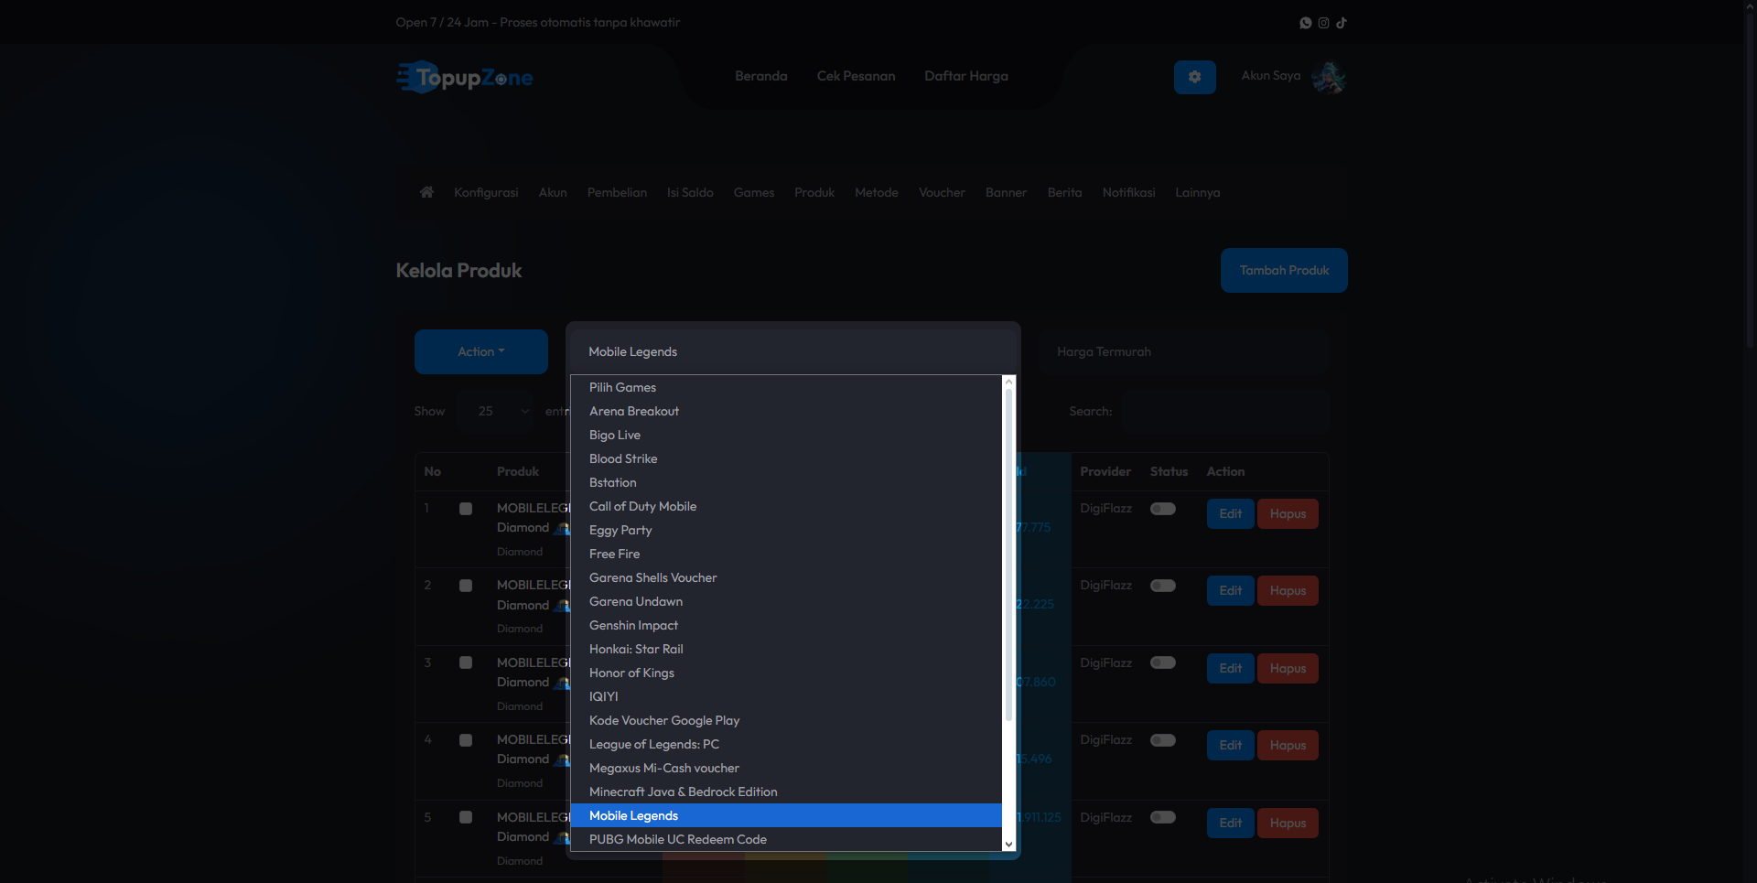Image resolution: width=1757 pixels, height=883 pixels.
Task: Select Genshin Impact option
Action: point(786,625)
